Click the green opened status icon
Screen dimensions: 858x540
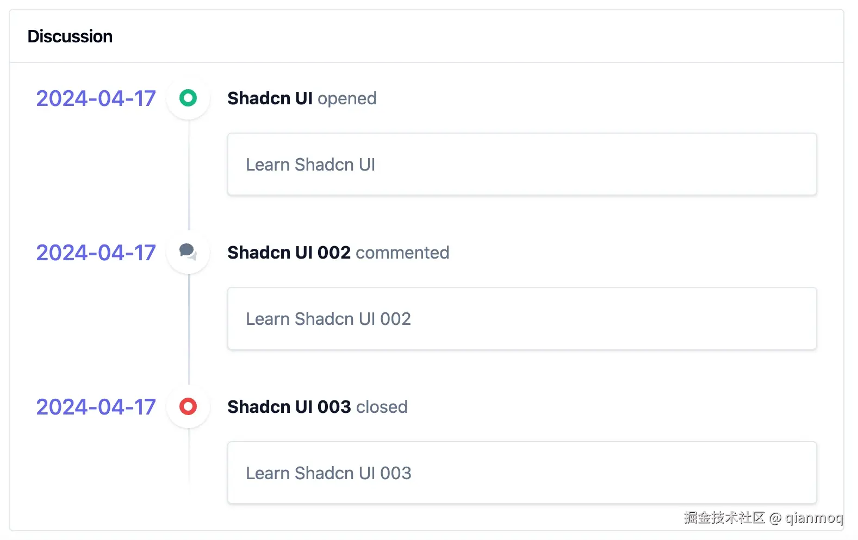[x=188, y=98]
